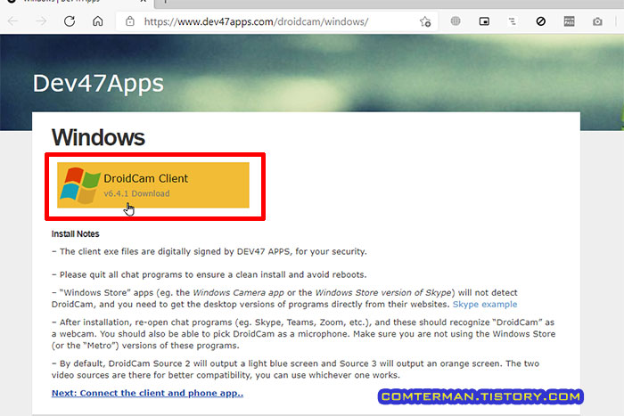
Task: View site security lock info
Action: click(130, 21)
